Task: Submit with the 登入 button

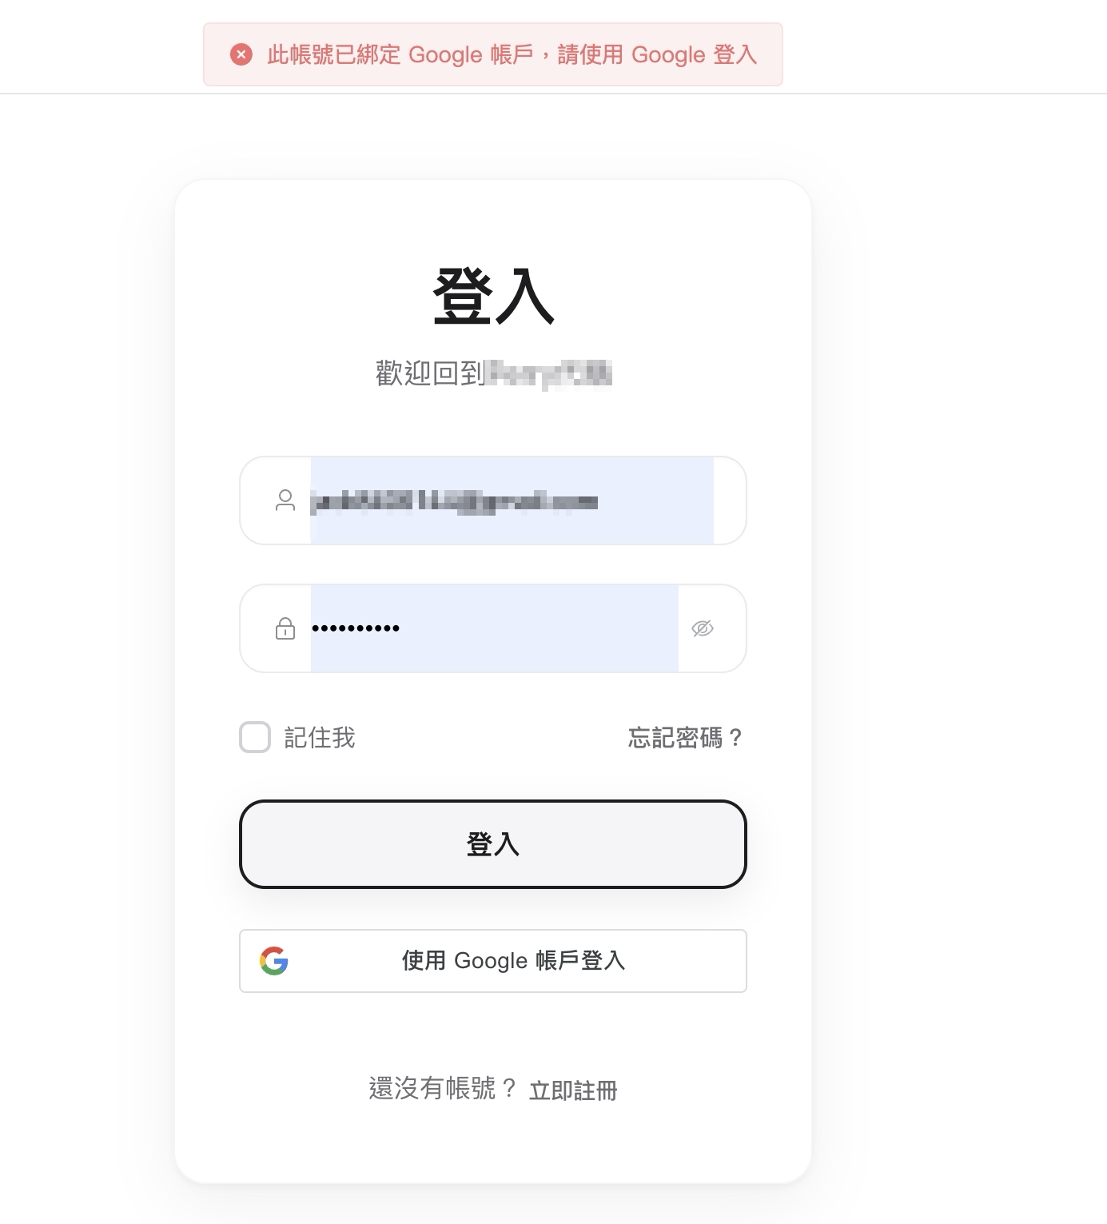Action: (493, 844)
